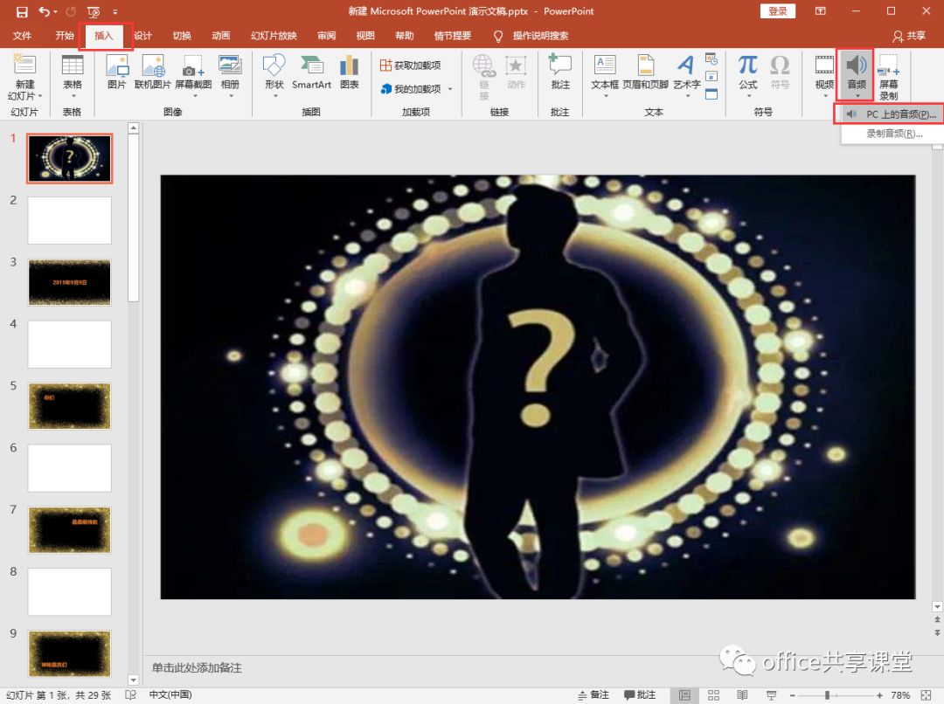The image size is (944, 704).
Task: Click the Undo arrow icon
Action: click(45, 11)
